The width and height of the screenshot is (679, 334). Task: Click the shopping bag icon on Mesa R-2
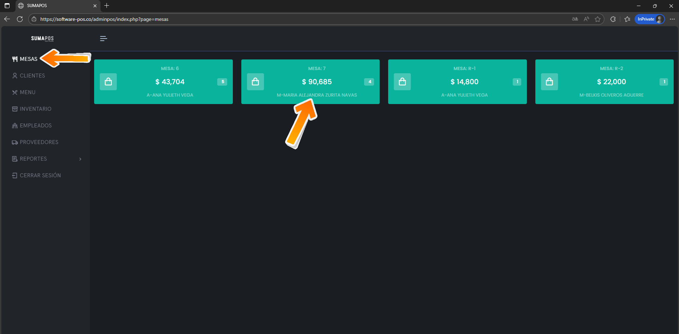click(549, 82)
